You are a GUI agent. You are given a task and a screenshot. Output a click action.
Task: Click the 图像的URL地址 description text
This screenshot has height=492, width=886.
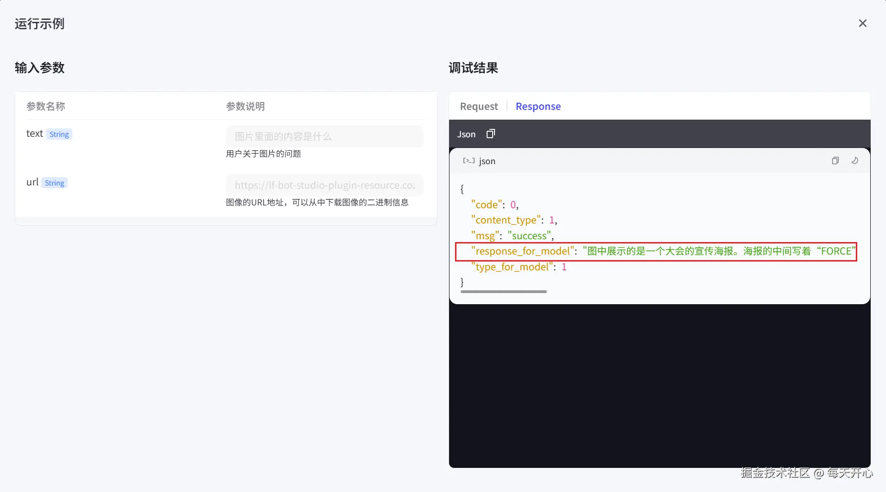click(x=317, y=202)
